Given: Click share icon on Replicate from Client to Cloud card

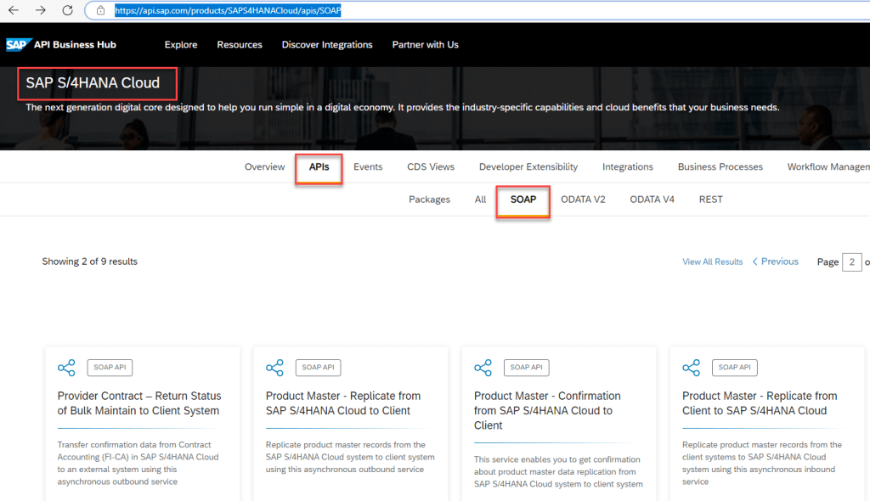Looking at the screenshot, I should (691, 368).
